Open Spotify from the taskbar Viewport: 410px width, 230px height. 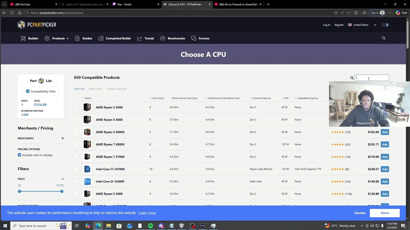coord(151,226)
